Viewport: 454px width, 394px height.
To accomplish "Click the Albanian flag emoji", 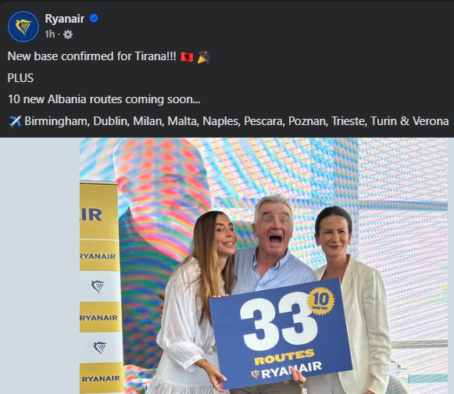I will point(187,56).
